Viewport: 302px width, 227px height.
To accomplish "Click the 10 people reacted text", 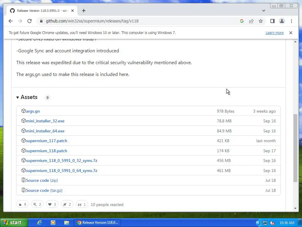I will coord(107,205).
